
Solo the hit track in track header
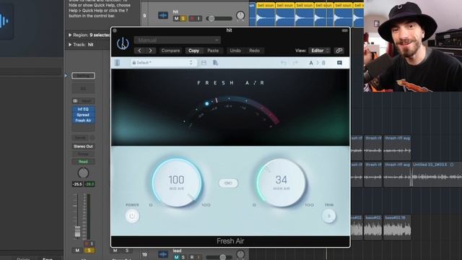pos(183,19)
